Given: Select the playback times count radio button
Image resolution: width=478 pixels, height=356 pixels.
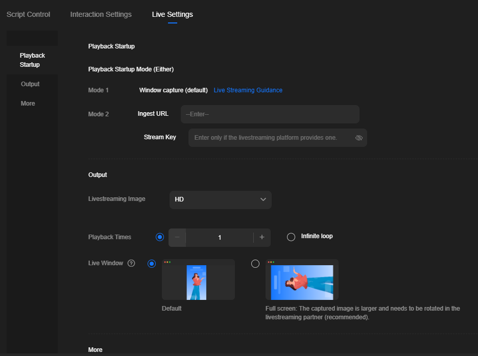Looking at the screenshot, I should click(160, 237).
